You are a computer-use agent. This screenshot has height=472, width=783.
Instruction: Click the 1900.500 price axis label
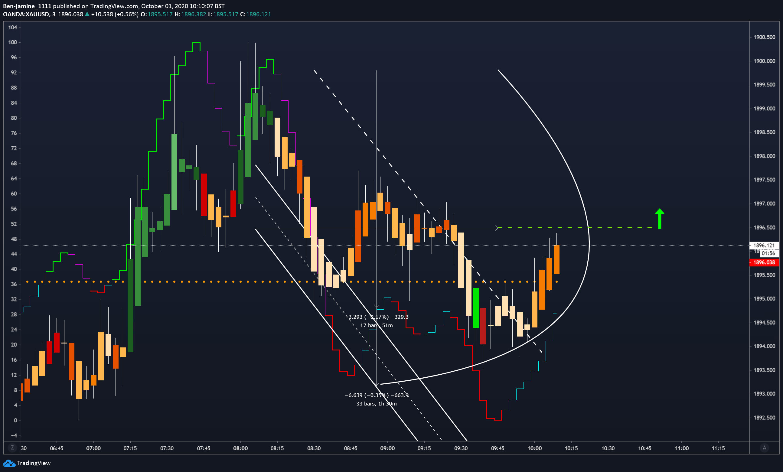click(x=764, y=37)
